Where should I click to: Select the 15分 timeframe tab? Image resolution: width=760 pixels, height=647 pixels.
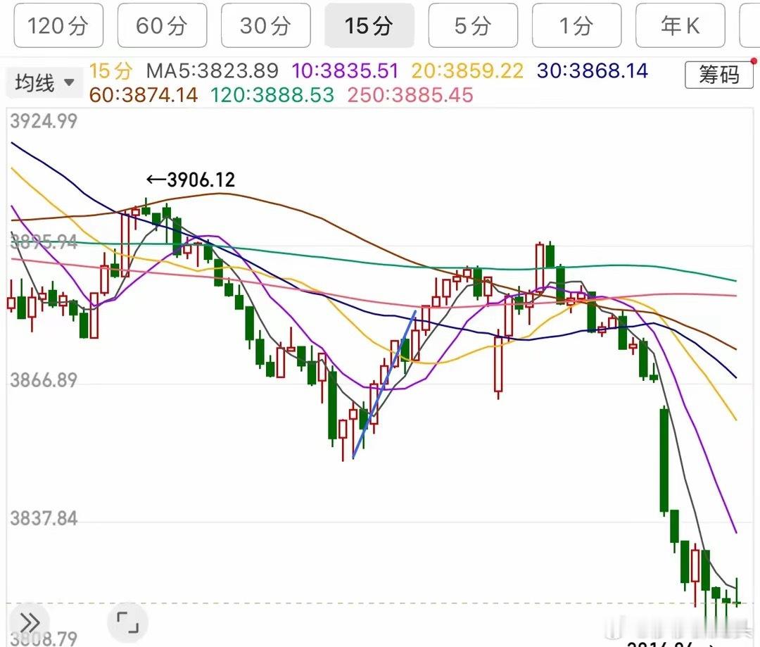pos(369,26)
